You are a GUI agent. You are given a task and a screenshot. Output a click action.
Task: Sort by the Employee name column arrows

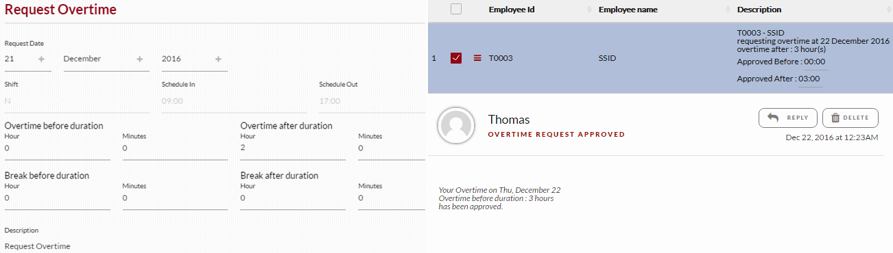pos(728,10)
